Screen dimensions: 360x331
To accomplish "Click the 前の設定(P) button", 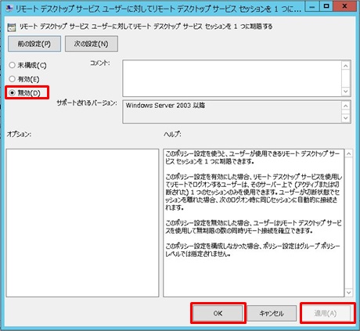I will coord(34,44).
